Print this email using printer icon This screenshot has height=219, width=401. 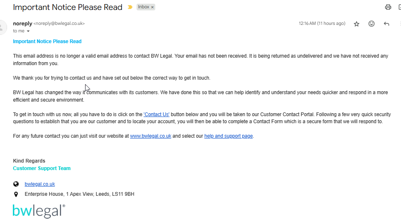pyautogui.click(x=388, y=7)
